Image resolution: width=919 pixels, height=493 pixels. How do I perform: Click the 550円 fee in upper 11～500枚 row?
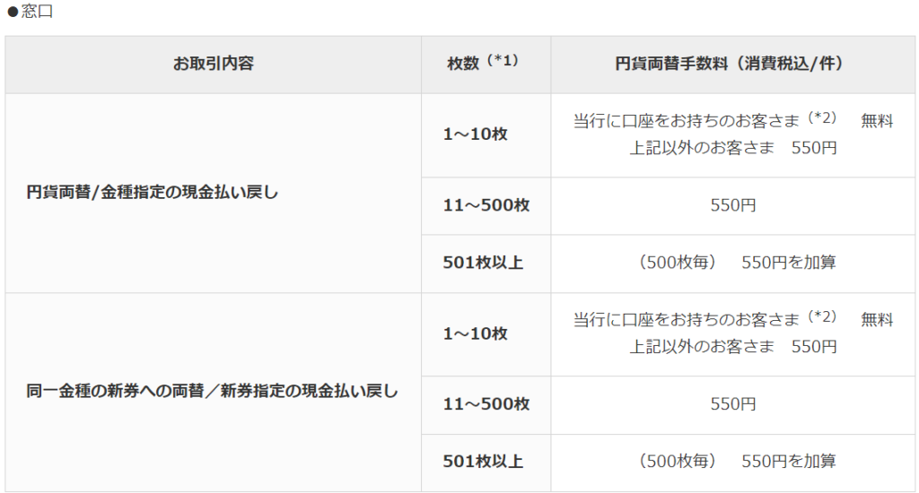pyautogui.click(x=733, y=205)
